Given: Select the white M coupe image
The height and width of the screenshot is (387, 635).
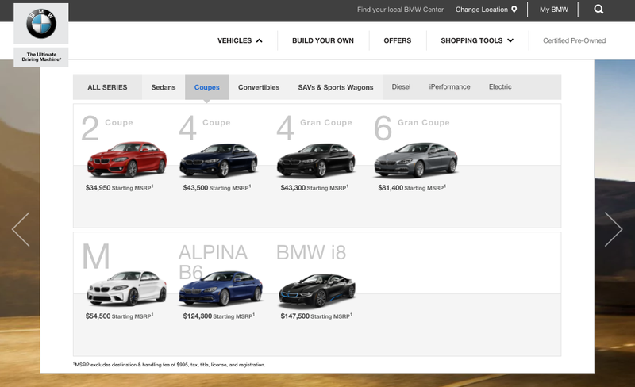Looking at the screenshot, I should tap(127, 288).
